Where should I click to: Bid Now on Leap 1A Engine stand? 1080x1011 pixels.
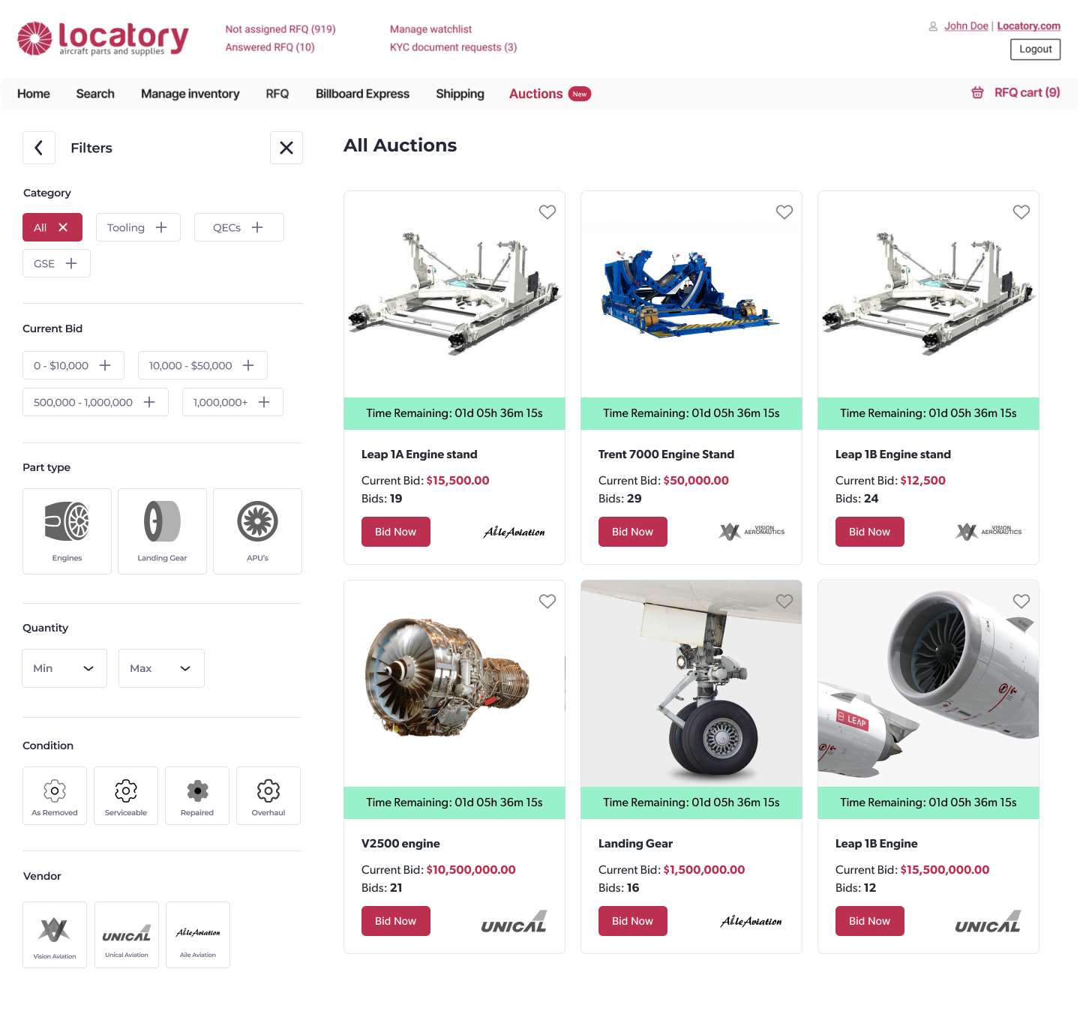coord(396,532)
